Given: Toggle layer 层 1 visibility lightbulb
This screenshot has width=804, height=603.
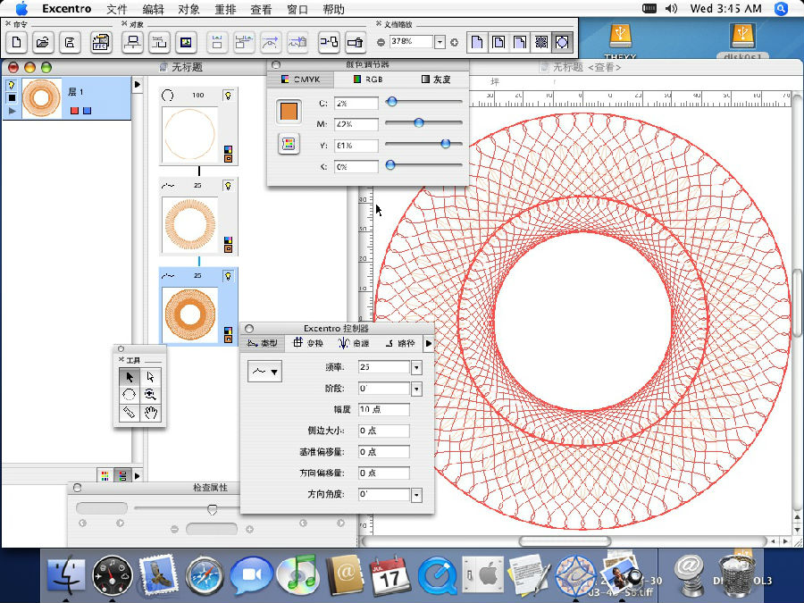Looking at the screenshot, I should [x=13, y=85].
